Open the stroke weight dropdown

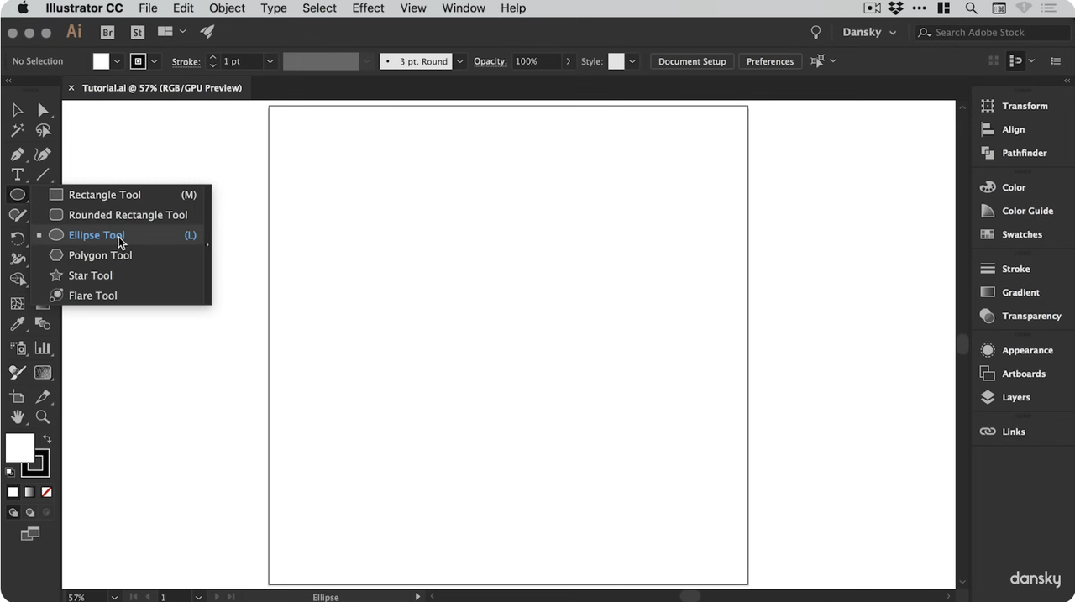[x=270, y=61]
